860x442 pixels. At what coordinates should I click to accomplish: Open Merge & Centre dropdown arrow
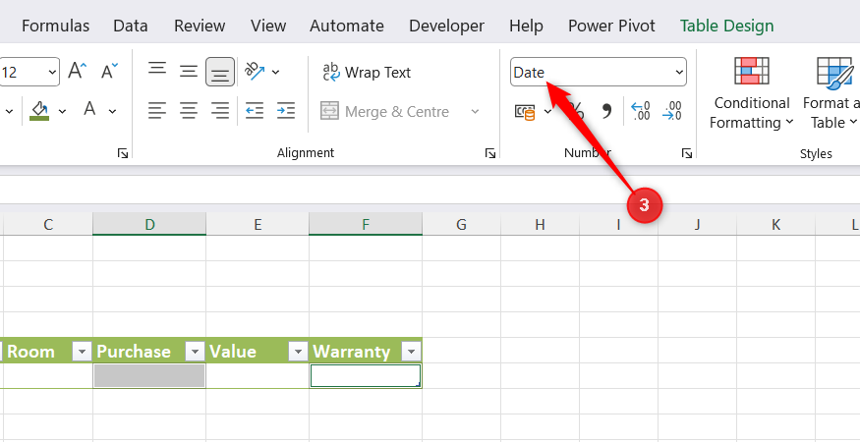click(x=475, y=112)
